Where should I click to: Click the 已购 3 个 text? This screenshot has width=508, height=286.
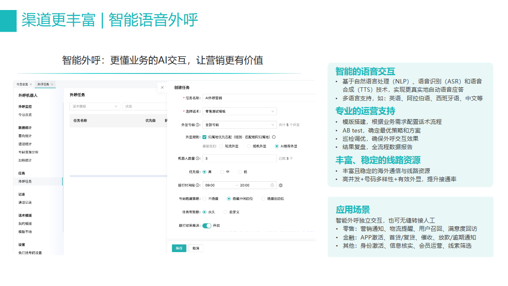(286, 158)
